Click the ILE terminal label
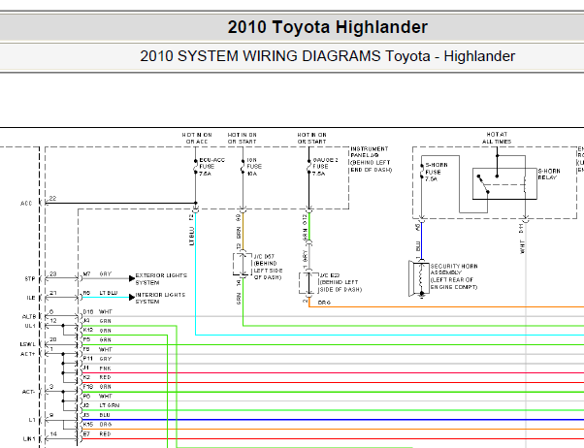The image size is (584, 448). (x=31, y=298)
